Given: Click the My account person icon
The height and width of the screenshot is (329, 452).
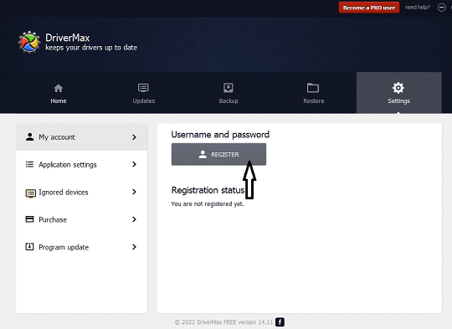Looking at the screenshot, I should tap(29, 136).
